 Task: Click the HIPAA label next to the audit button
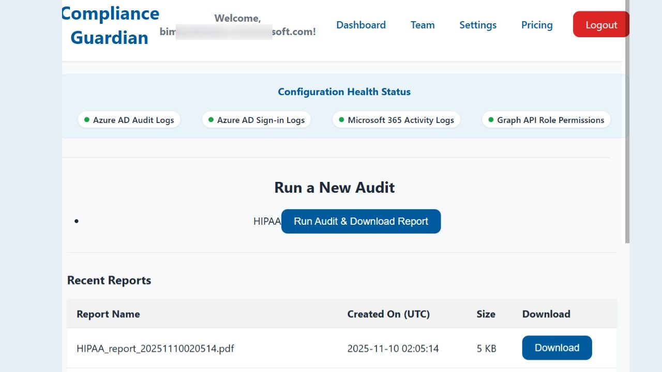pos(267,221)
